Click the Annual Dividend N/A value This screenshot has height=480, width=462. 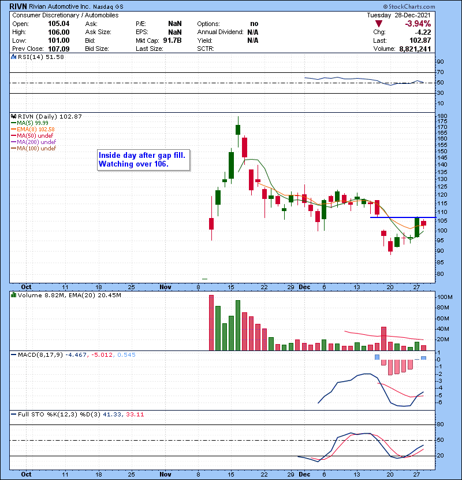(x=252, y=32)
